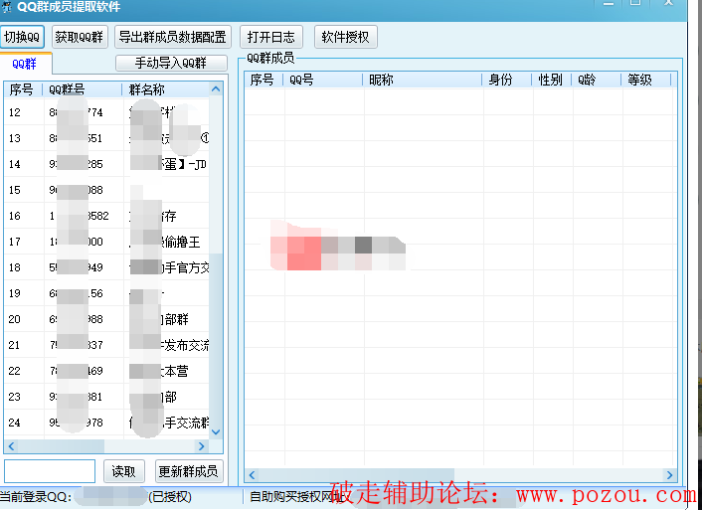Screen dimensions: 702x510
Task: Click the 当前登录QQ status text
Action: pyautogui.click(x=36, y=497)
